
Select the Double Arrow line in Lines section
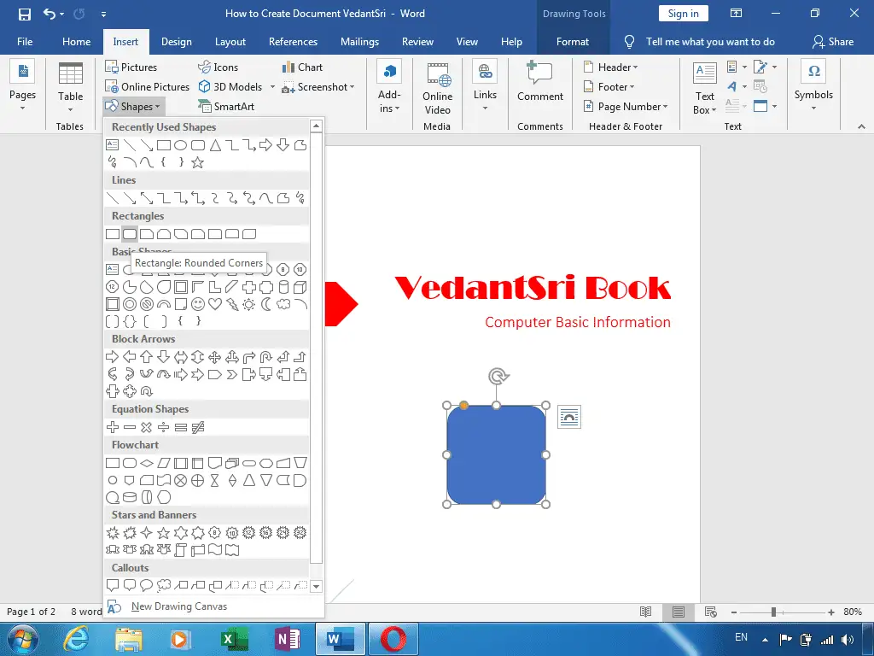[147, 198]
